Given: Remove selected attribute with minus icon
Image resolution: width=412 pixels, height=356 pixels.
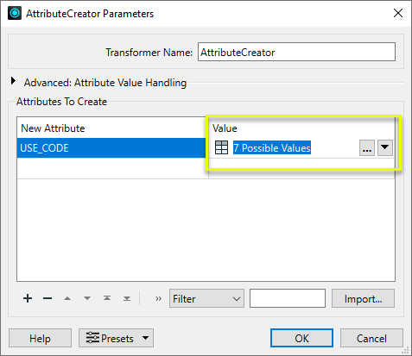Looking at the screenshot, I should 48,298.
